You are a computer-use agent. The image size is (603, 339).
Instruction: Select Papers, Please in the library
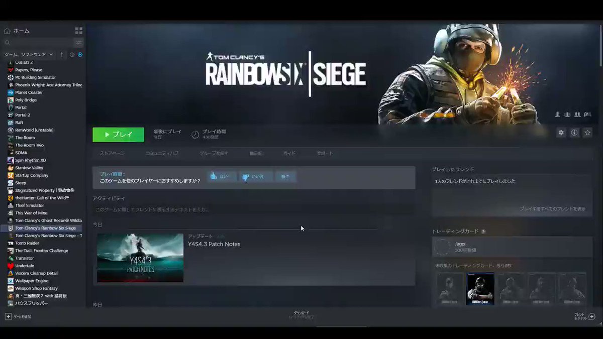click(29, 70)
